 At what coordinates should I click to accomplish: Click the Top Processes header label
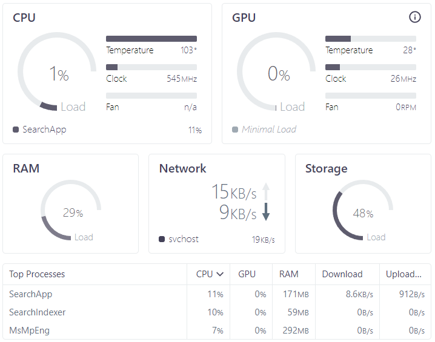[37, 274]
